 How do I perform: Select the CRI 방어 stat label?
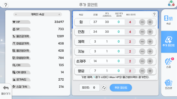(x=21, y=72)
